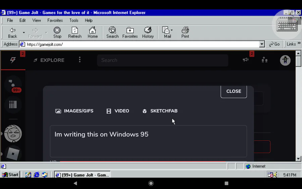Tap the floating keyboard overlay icon

tap(287, 24)
